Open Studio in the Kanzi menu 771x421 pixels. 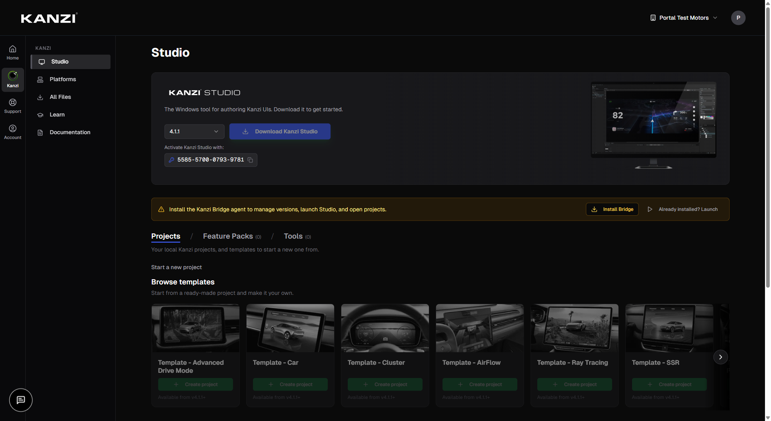(x=71, y=62)
